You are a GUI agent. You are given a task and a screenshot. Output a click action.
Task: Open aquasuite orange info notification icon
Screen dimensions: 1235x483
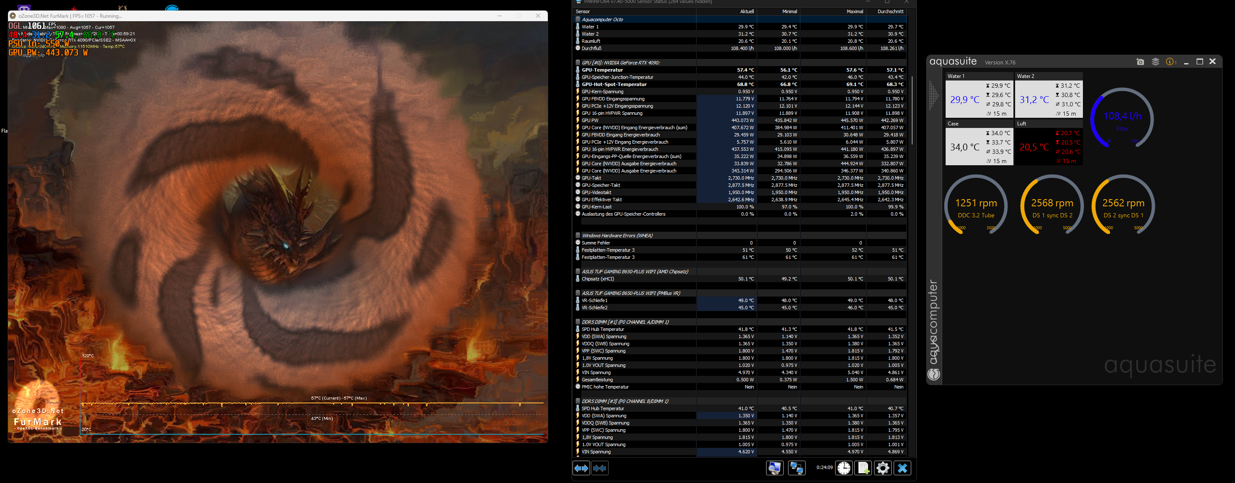1170,62
